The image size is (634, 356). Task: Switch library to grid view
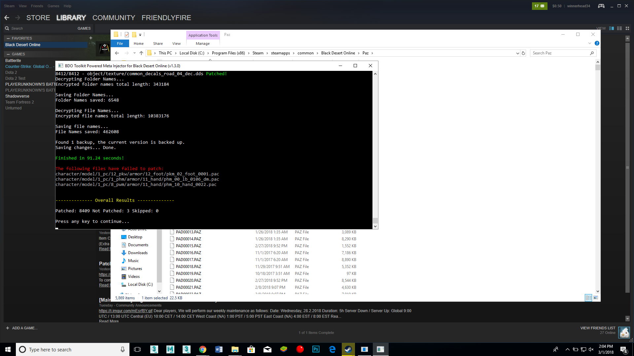click(x=627, y=28)
